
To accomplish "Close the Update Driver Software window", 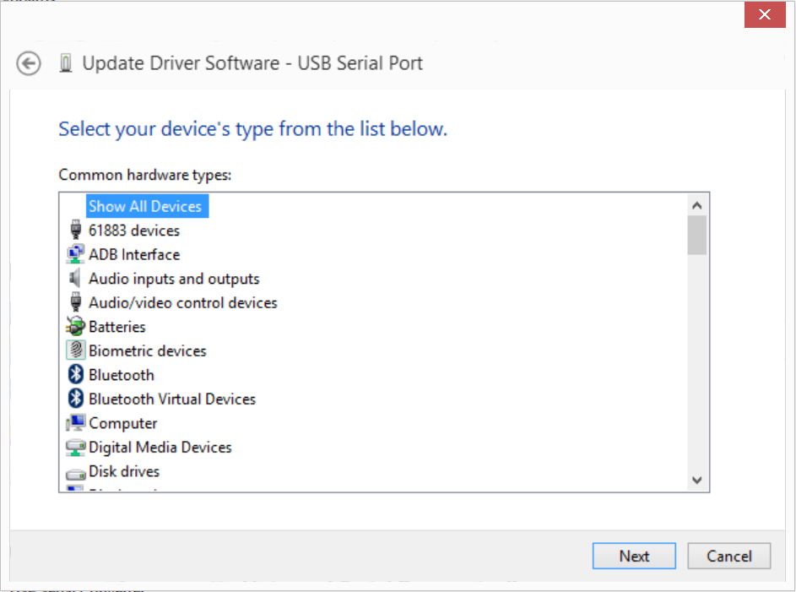I will (x=765, y=14).
